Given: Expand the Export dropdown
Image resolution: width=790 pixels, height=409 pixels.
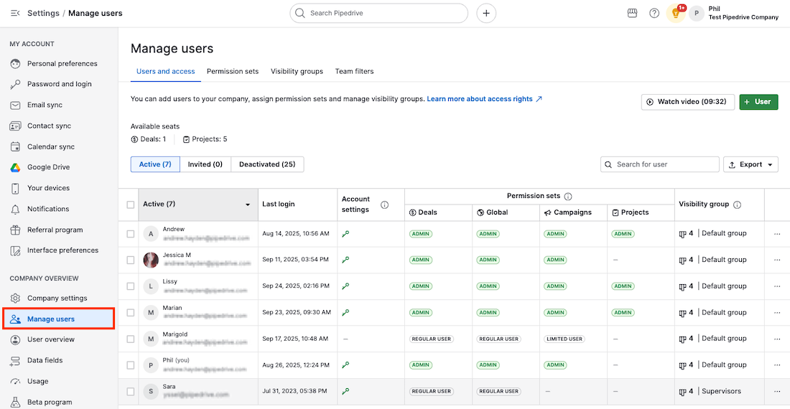Looking at the screenshot, I should pos(750,164).
